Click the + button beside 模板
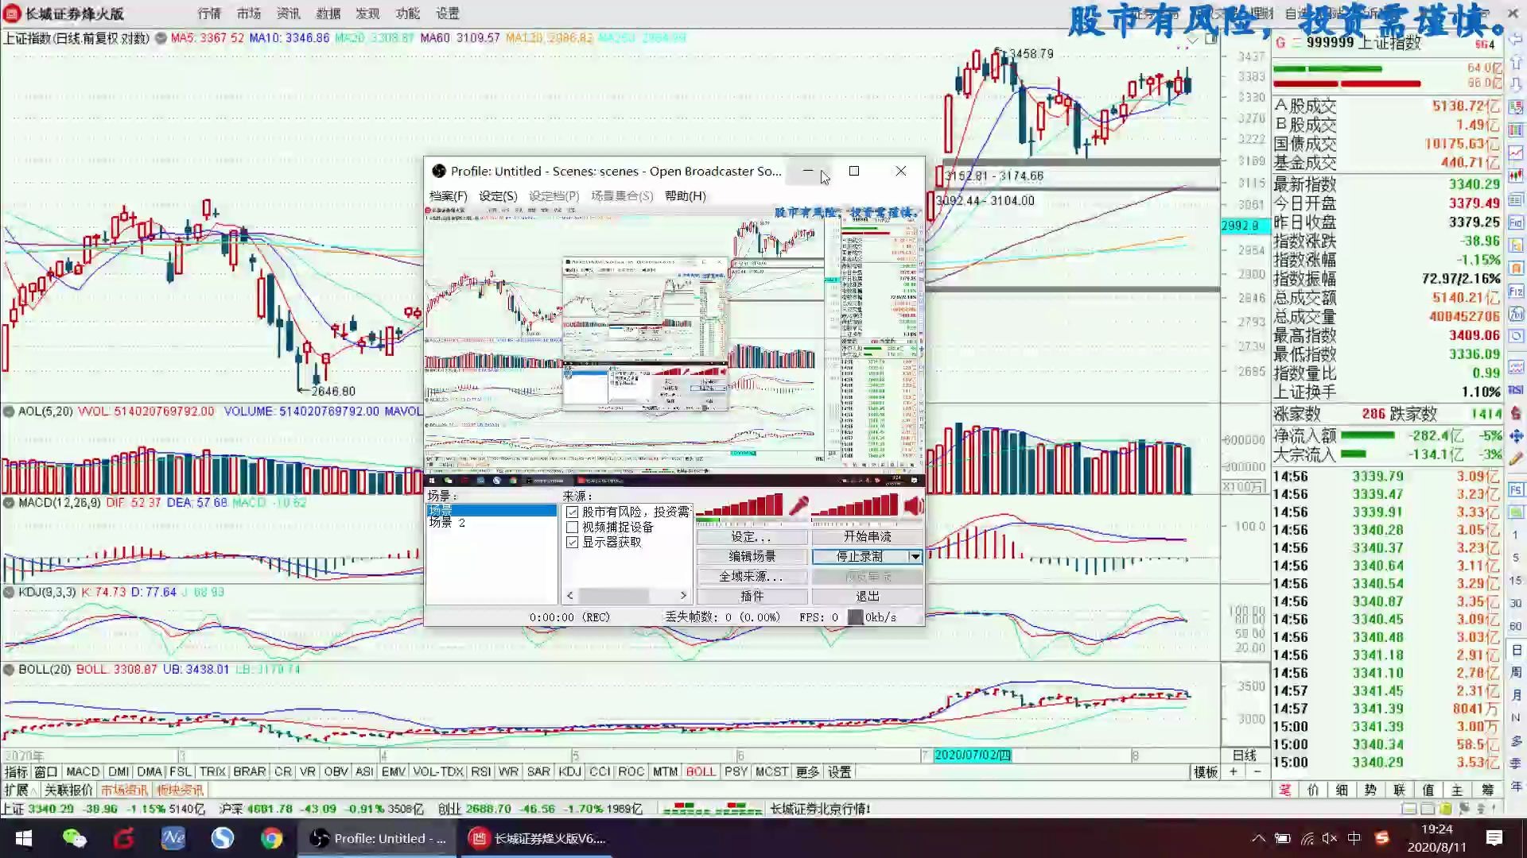1527x858 pixels. [x=1234, y=771]
